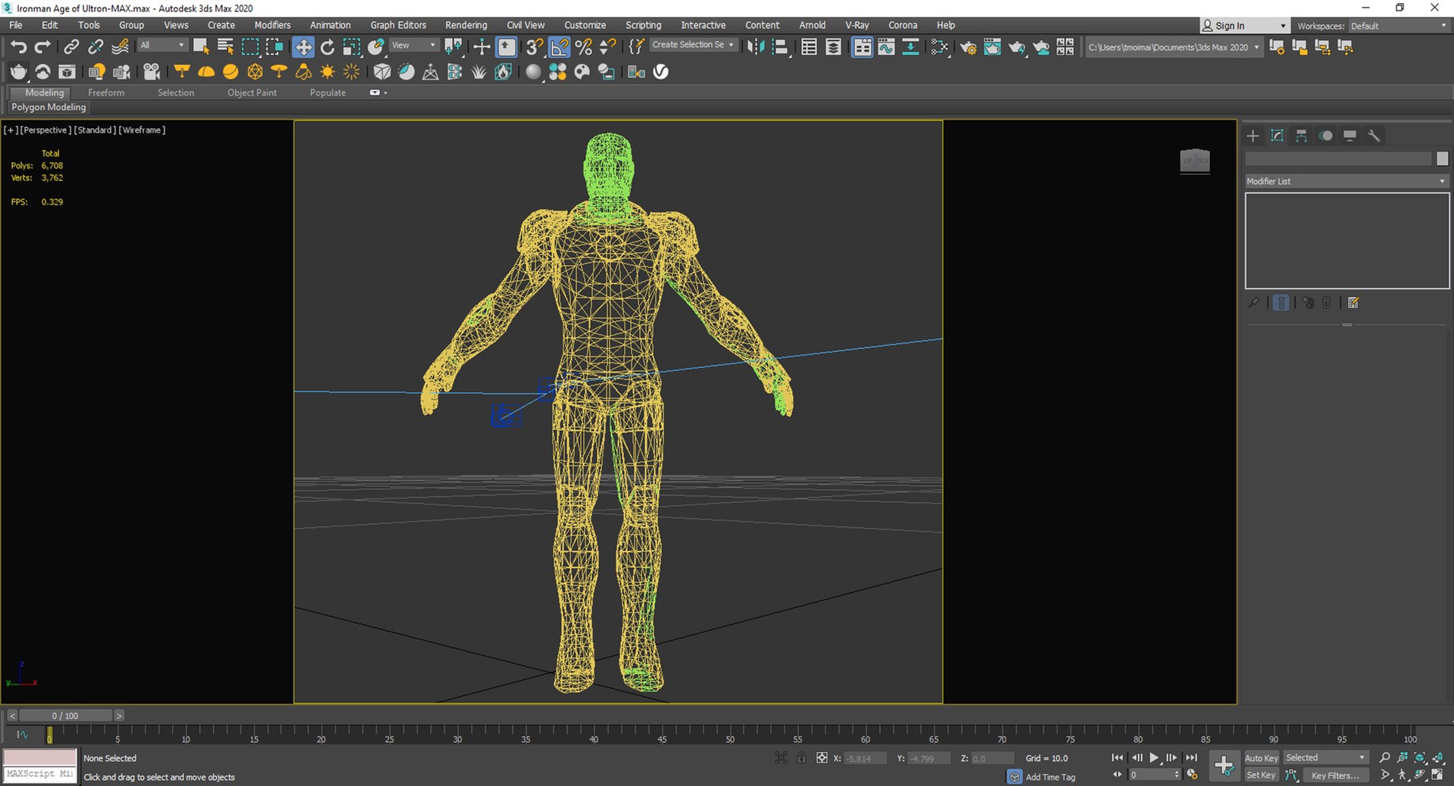Open the Selected key filter dropdown
The width and height of the screenshot is (1454, 786).
1325,758
